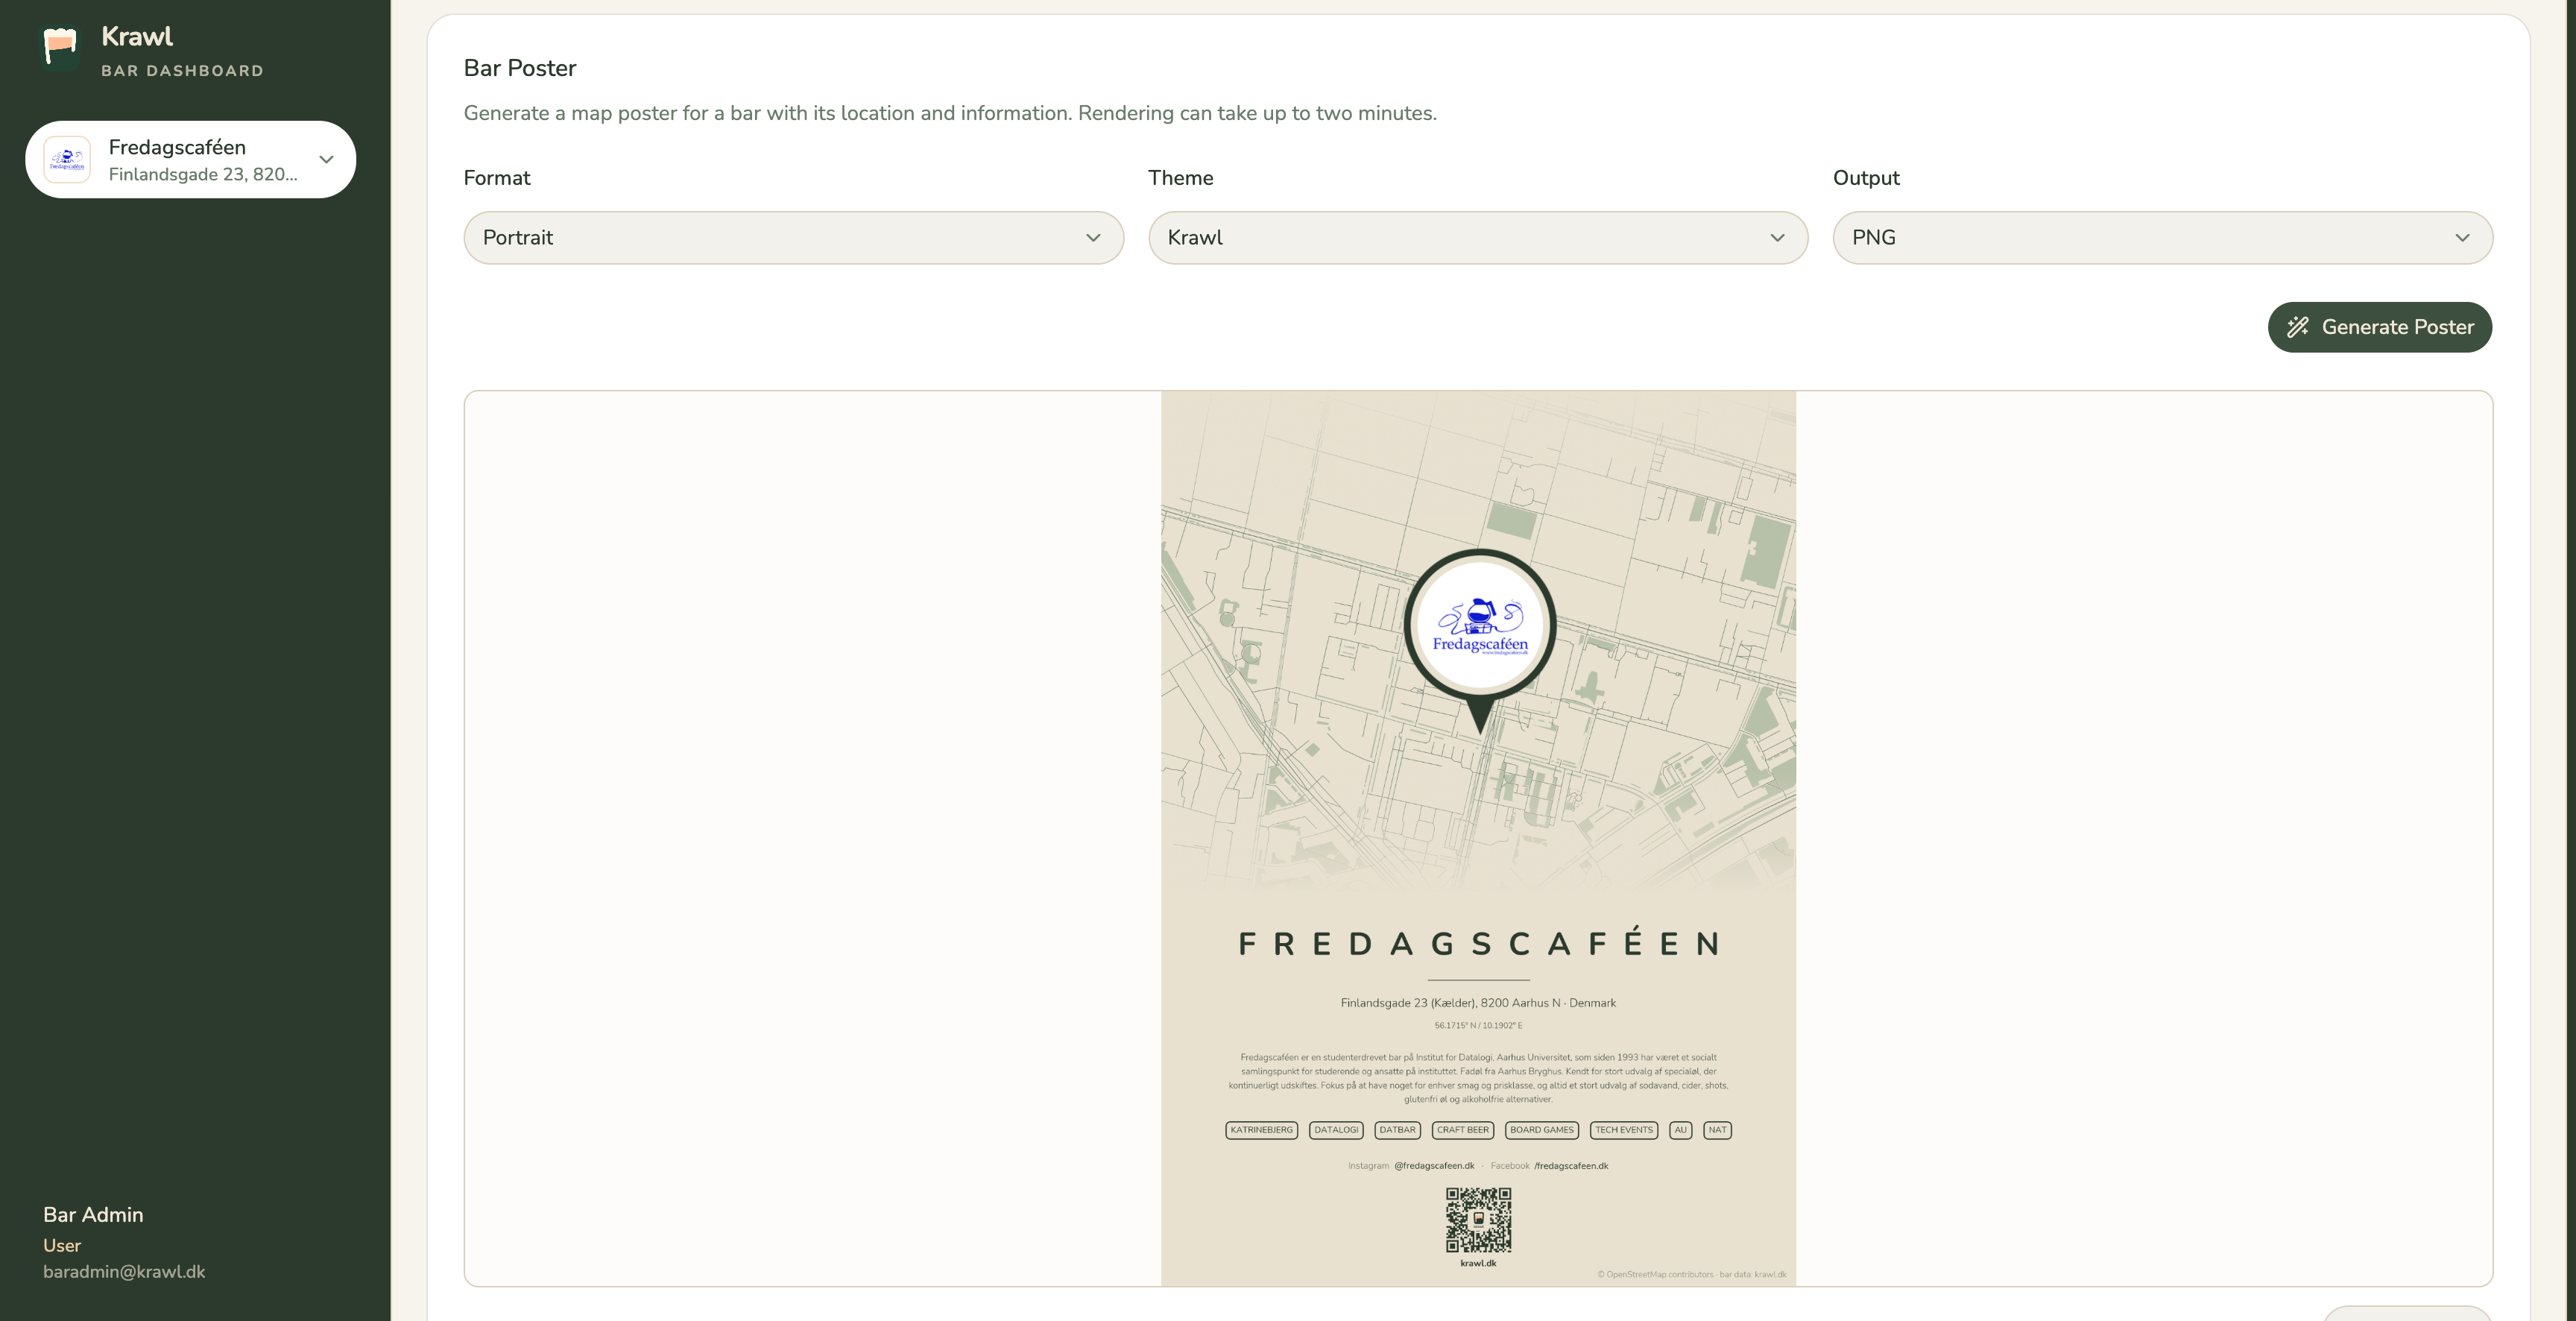Image resolution: width=2576 pixels, height=1321 pixels.
Task: Open the Output dropdown set to PNG
Action: 2162,238
